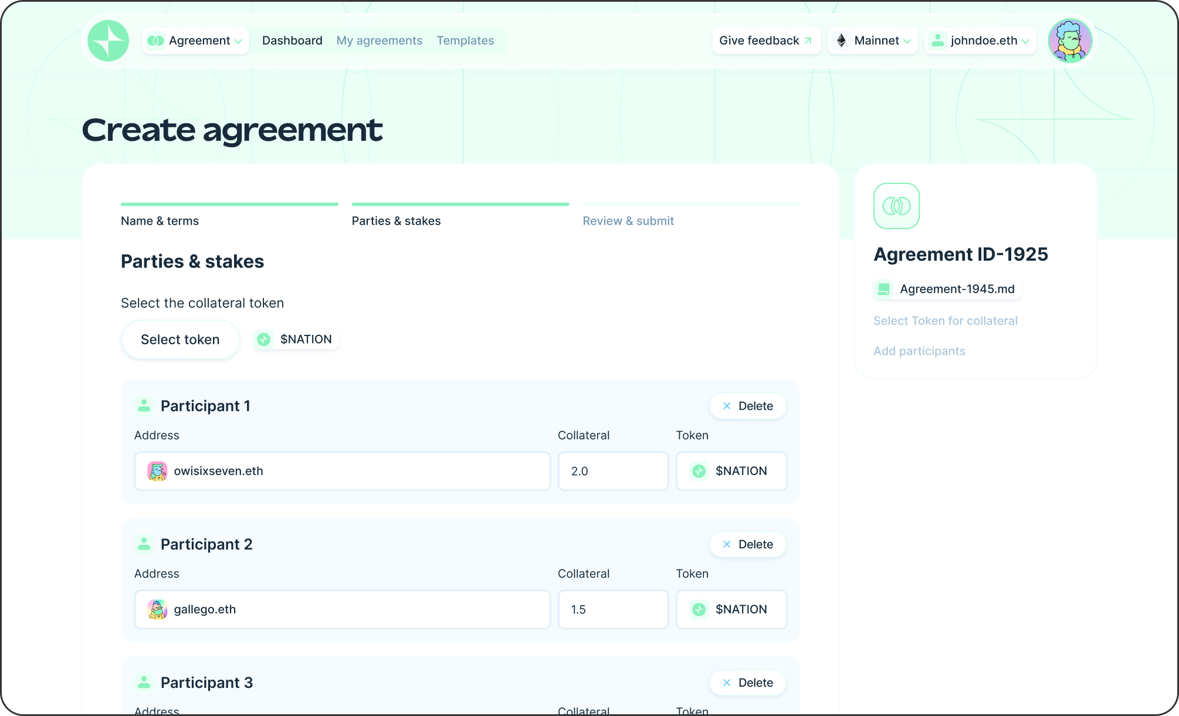Open the johndoe.eth account dropdown
Image resolution: width=1179 pixels, height=716 pixels.
coord(980,40)
